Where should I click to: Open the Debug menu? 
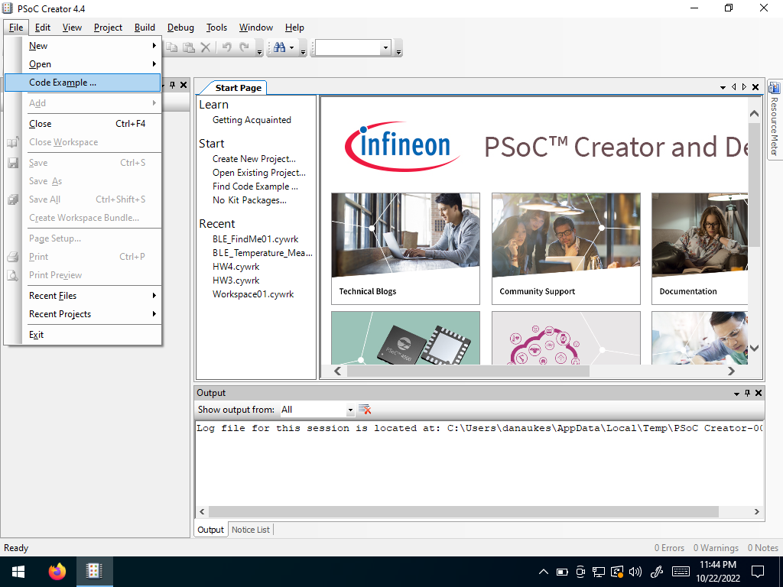[180, 28]
